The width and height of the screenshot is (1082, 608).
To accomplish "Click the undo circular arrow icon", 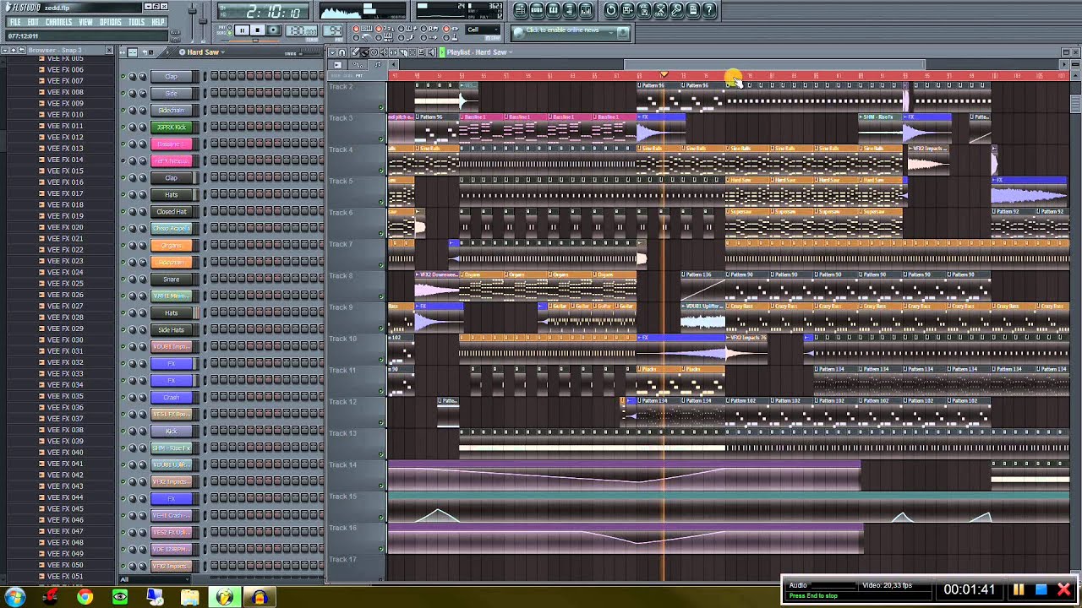I will [611, 10].
